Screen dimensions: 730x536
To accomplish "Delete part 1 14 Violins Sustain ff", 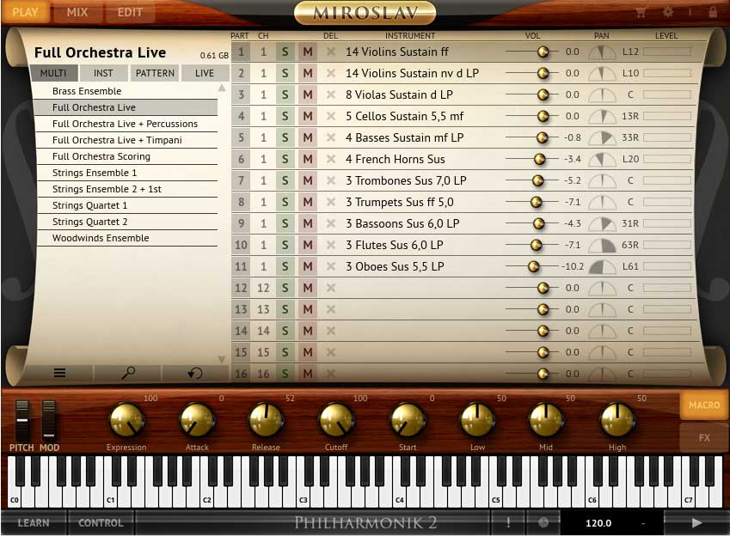I will pyautogui.click(x=330, y=52).
